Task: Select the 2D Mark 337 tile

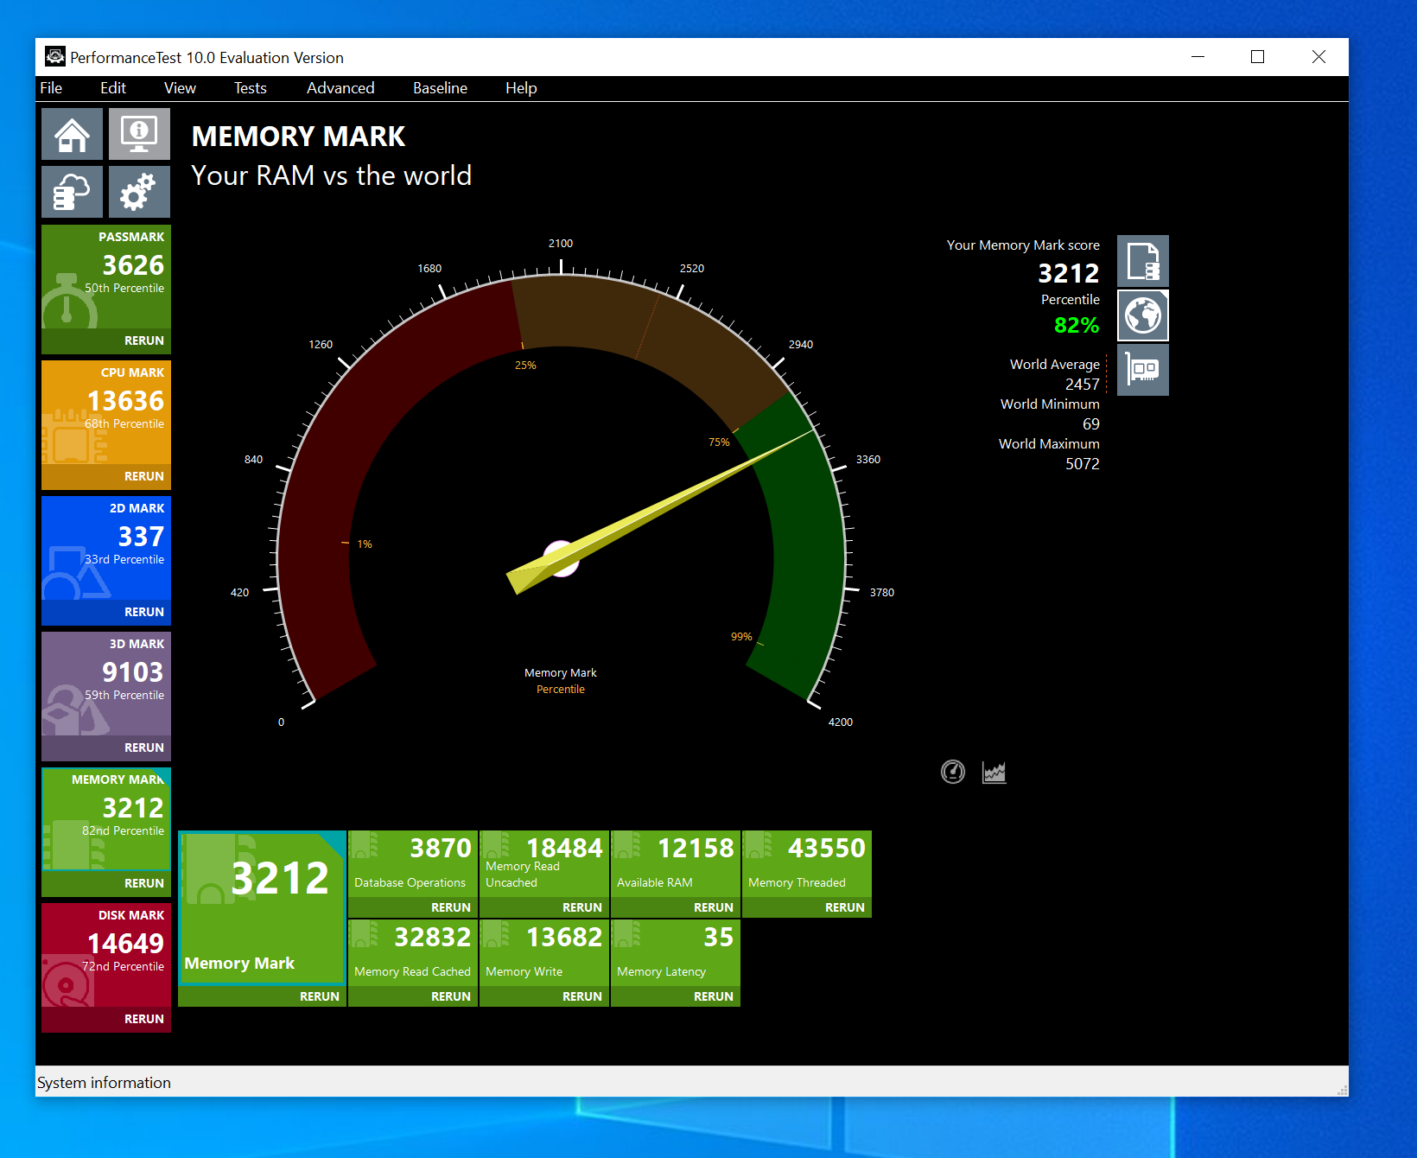Action: pyautogui.click(x=106, y=548)
